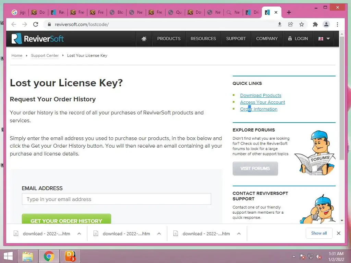Open the PRODUCTS menu

(169, 39)
